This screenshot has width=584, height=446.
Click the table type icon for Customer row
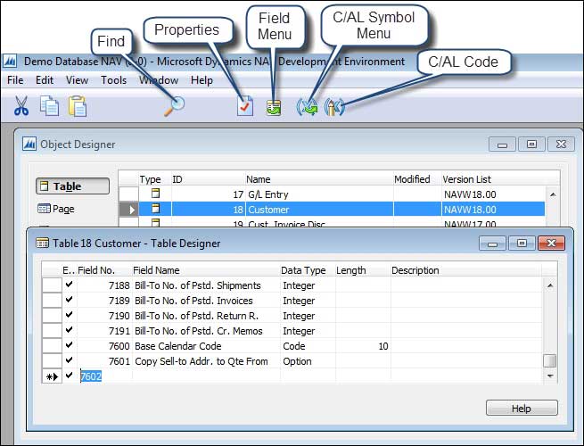155,209
